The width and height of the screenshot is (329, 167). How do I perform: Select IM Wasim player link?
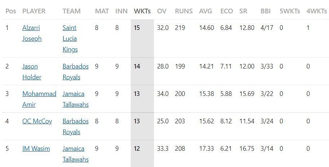36,149
